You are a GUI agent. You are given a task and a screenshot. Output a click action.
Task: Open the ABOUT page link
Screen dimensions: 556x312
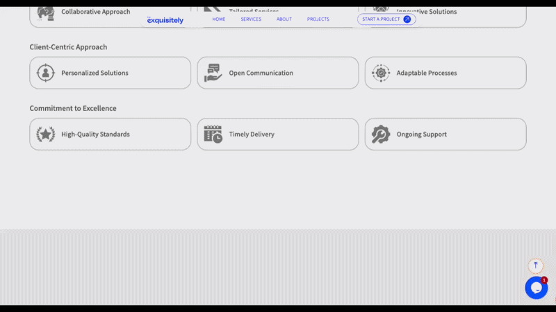tap(284, 19)
